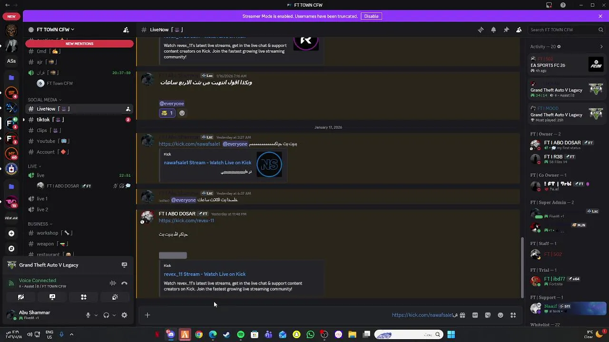
Task: Toggle member list visibility
Action: tap(519, 30)
